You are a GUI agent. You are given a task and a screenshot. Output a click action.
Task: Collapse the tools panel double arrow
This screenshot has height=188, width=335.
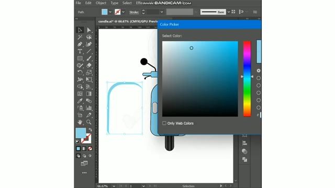[x=77, y=19]
